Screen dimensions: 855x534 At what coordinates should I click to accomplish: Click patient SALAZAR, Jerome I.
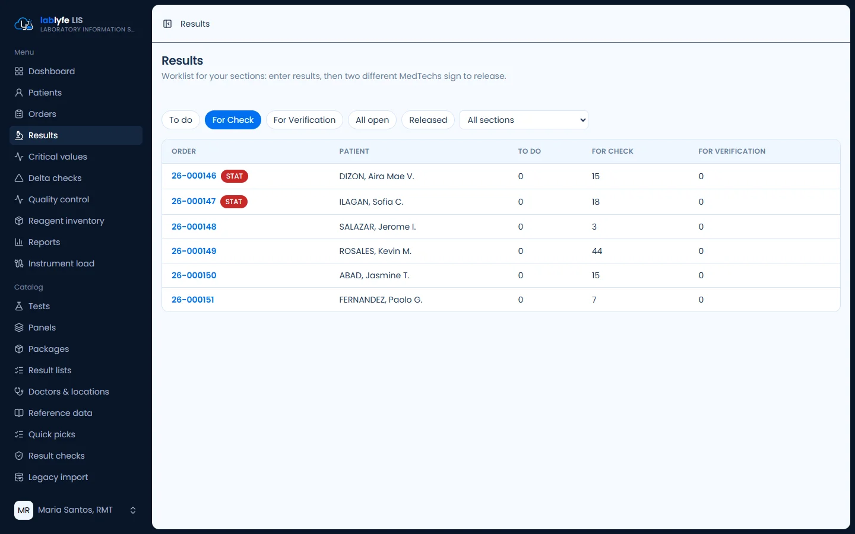[378, 227]
